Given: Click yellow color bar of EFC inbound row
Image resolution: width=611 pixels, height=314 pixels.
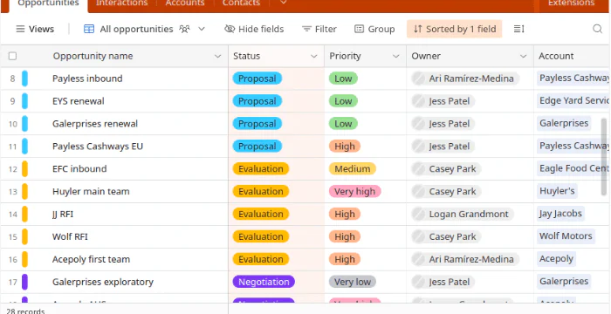Looking at the screenshot, I should [x=24, y=169].
